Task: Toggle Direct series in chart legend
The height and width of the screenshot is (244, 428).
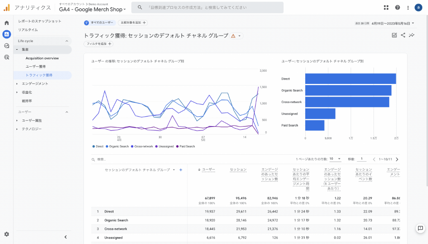Action: (x=98, y=147)
